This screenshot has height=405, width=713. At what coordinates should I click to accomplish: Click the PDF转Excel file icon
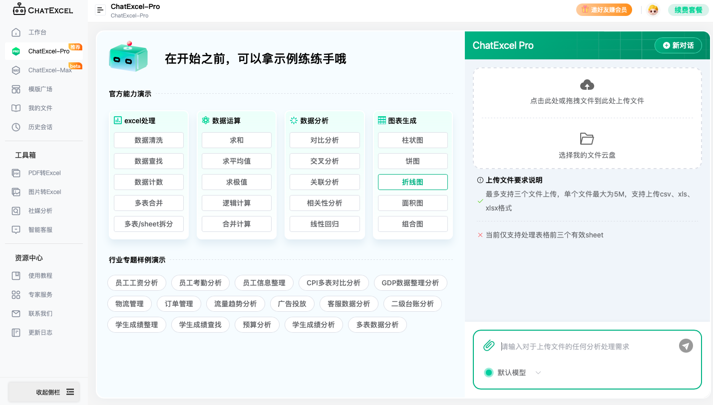[16, 173]
